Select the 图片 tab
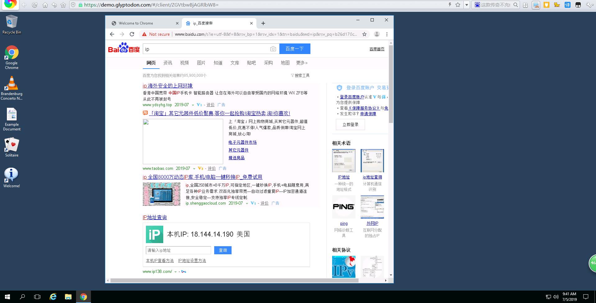Viewport: 596px width, 303px height. 201,63
